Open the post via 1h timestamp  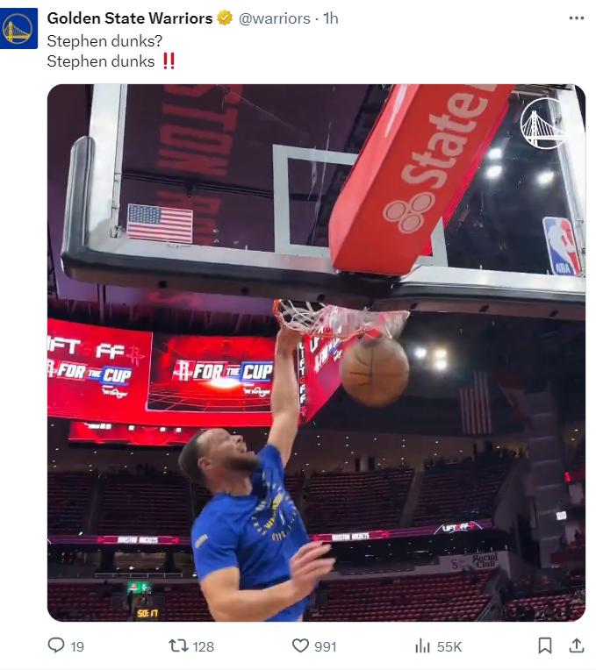pos(331,18)
